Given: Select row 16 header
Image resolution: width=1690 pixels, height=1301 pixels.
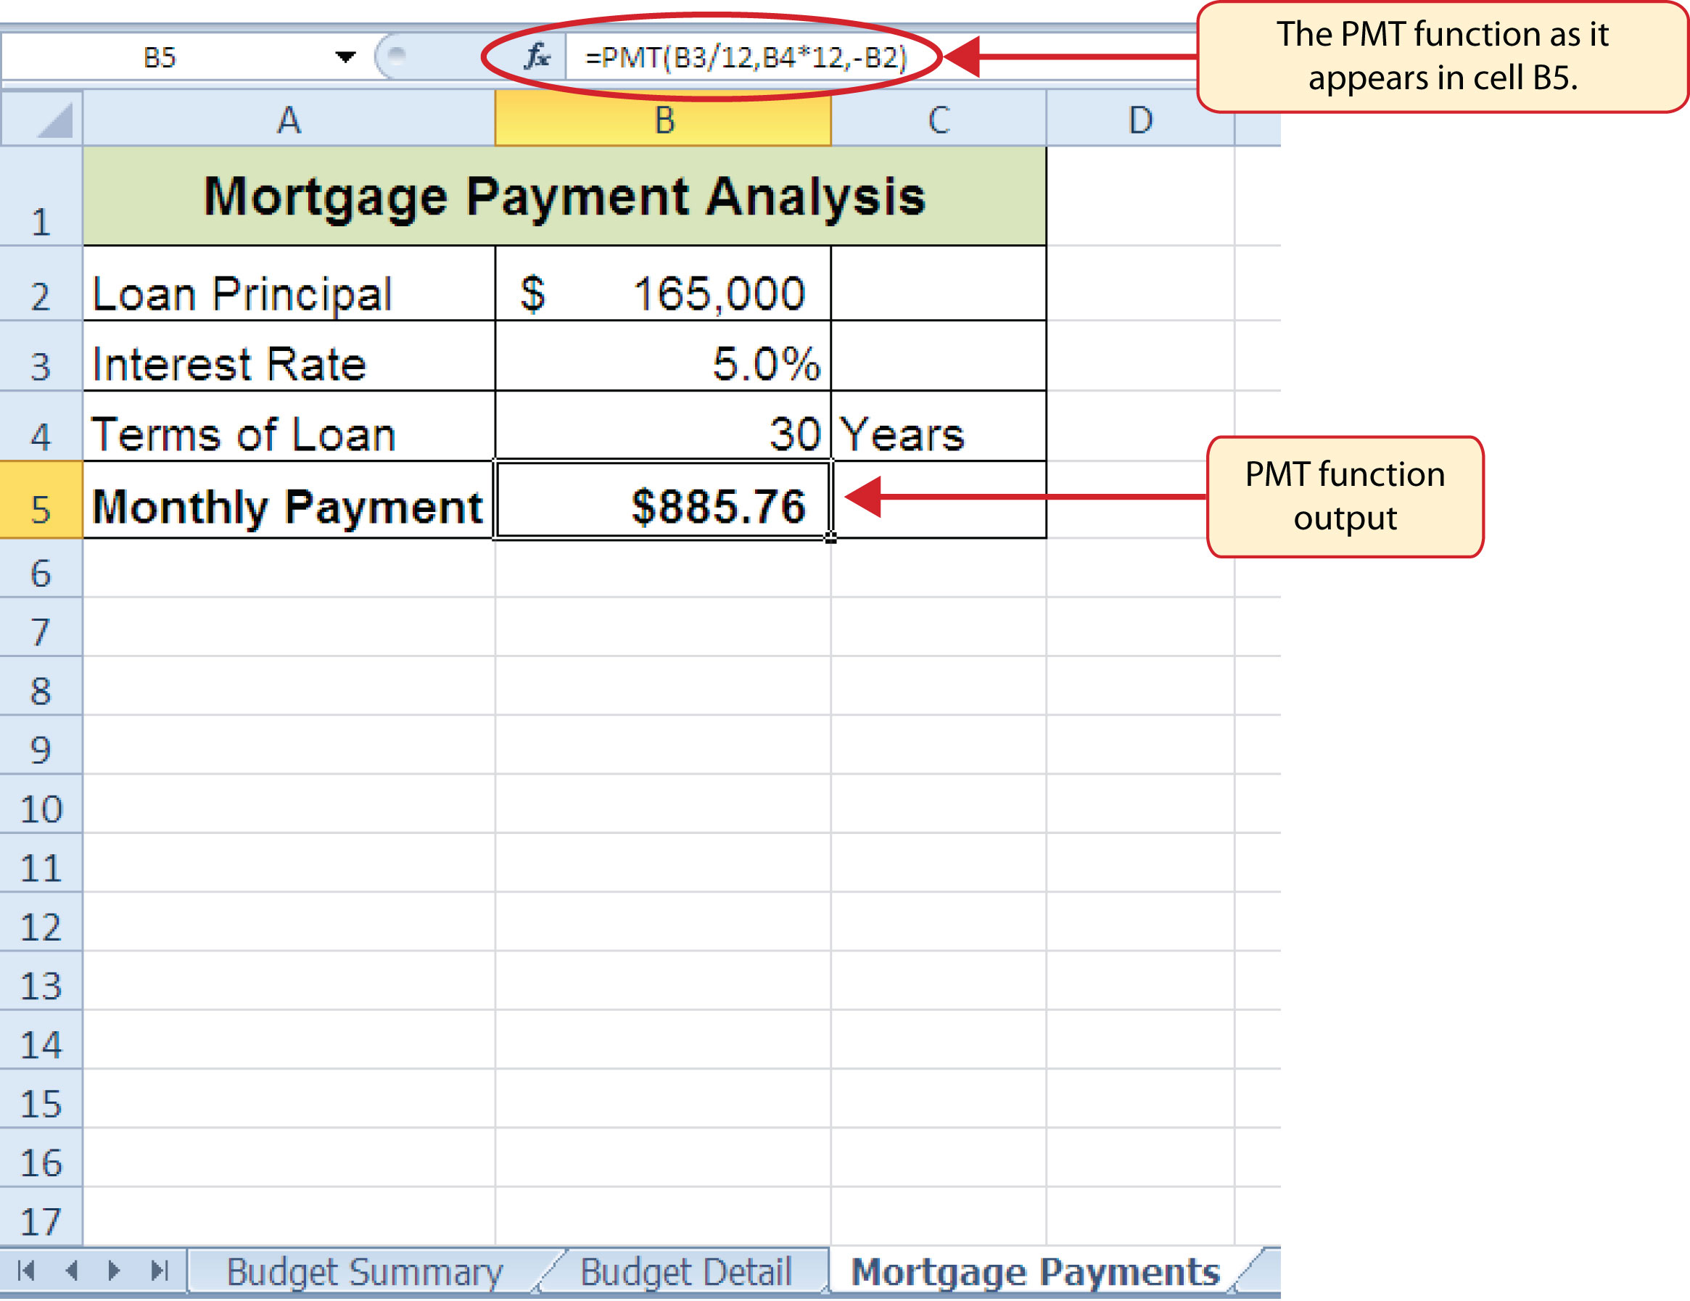Looking at the screenshot, I should tap(41, 1157).
